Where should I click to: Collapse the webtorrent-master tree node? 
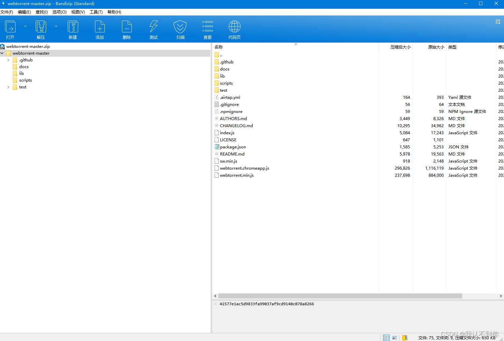coord(2,53)
